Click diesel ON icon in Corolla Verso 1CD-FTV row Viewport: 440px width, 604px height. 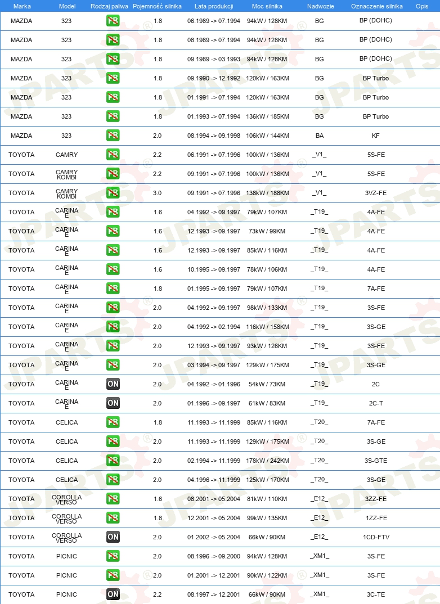click(x=113, y=537)
